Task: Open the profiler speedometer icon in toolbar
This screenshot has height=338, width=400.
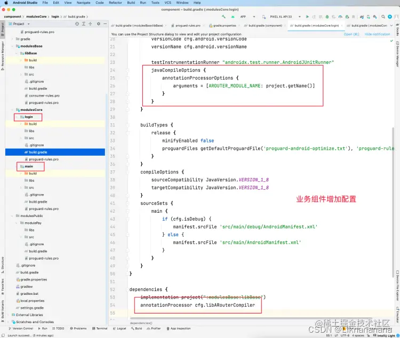Action: 340,17
